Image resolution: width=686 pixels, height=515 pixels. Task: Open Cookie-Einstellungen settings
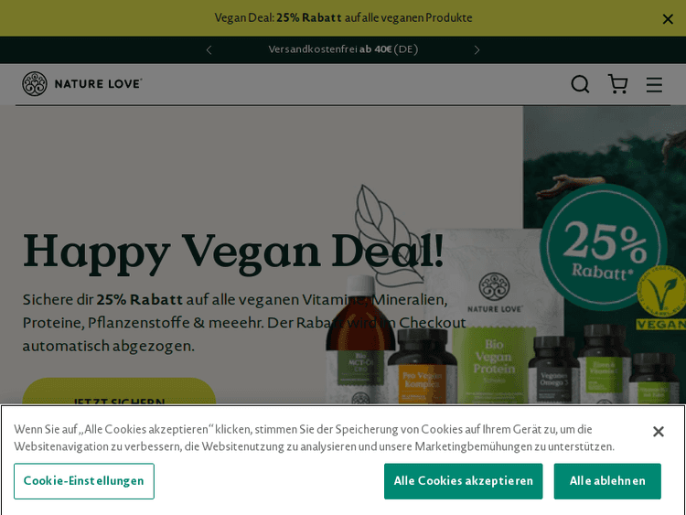pyautogui.click(x=84, y=481)
